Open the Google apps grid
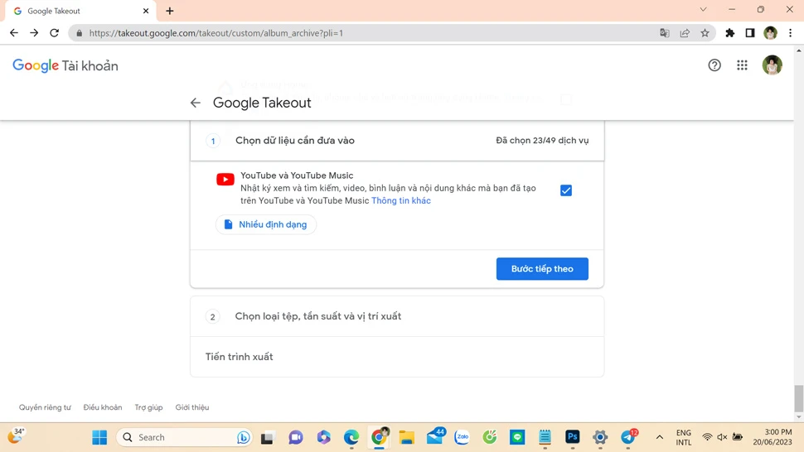The height and width of the screenshot is (452, 804). (742, 65)
